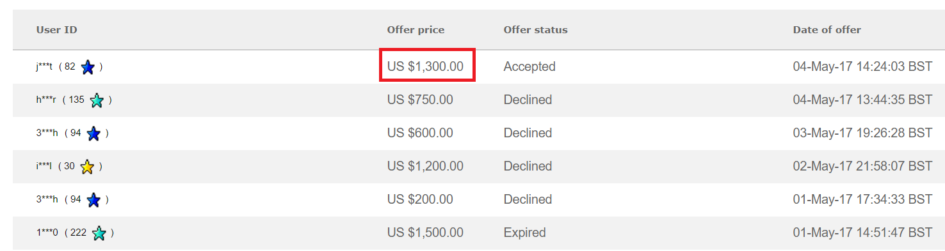
Task: Select the highlighted US $1,300.00 offer price
Action: click(x=425, y=66)
